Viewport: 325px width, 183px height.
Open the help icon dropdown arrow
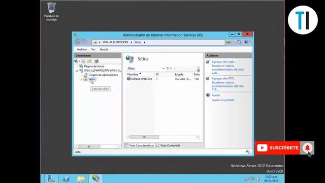[250, 42]
